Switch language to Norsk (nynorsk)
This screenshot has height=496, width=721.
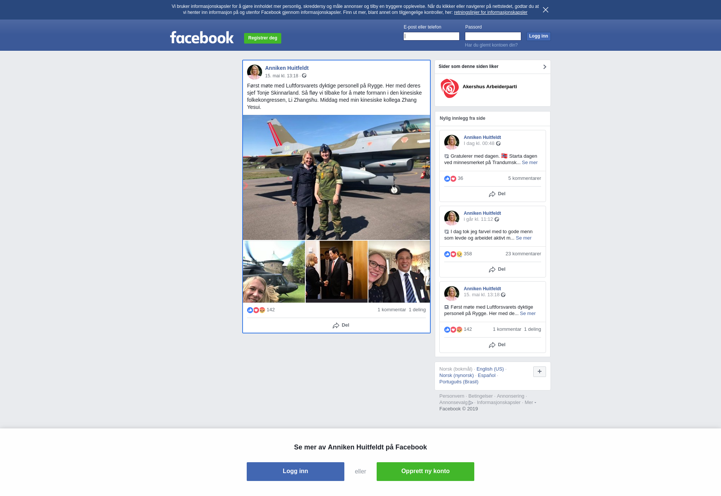(457, 375)
